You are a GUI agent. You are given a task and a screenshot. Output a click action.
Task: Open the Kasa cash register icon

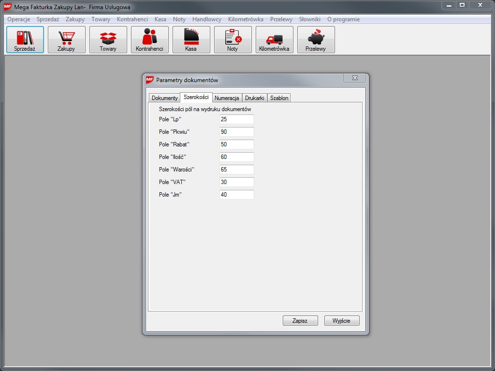point(191,40)
